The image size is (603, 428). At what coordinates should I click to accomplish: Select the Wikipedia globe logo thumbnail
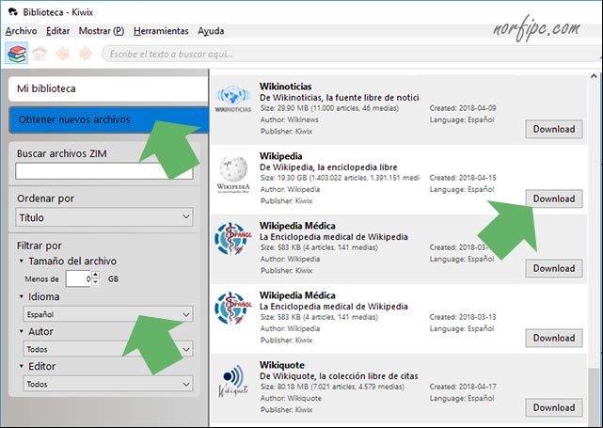click(233, 174)
